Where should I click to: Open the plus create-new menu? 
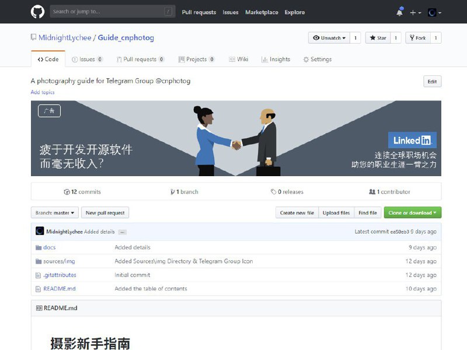click(x=415, y=12)
